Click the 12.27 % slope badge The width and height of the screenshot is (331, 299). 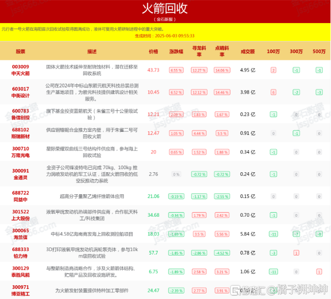point(199,71)
